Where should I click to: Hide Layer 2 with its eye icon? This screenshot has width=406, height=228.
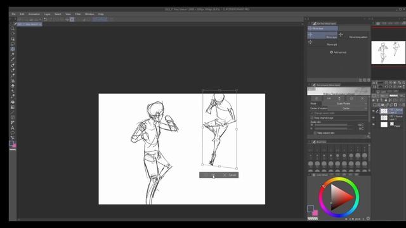click(374, 111)
